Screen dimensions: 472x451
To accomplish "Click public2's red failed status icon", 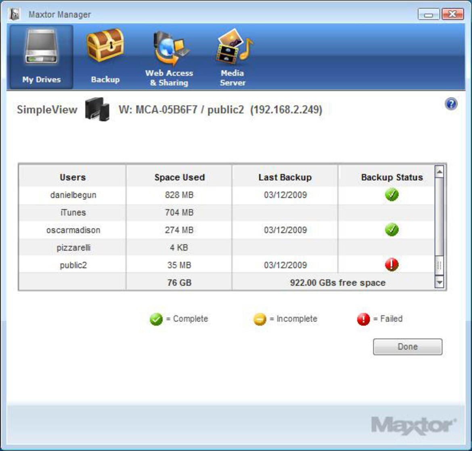I will tap(392, 265).
